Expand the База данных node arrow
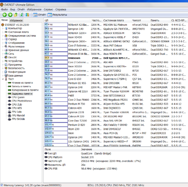188x187 pixels. pyautogui.click(x=3, y=76)
